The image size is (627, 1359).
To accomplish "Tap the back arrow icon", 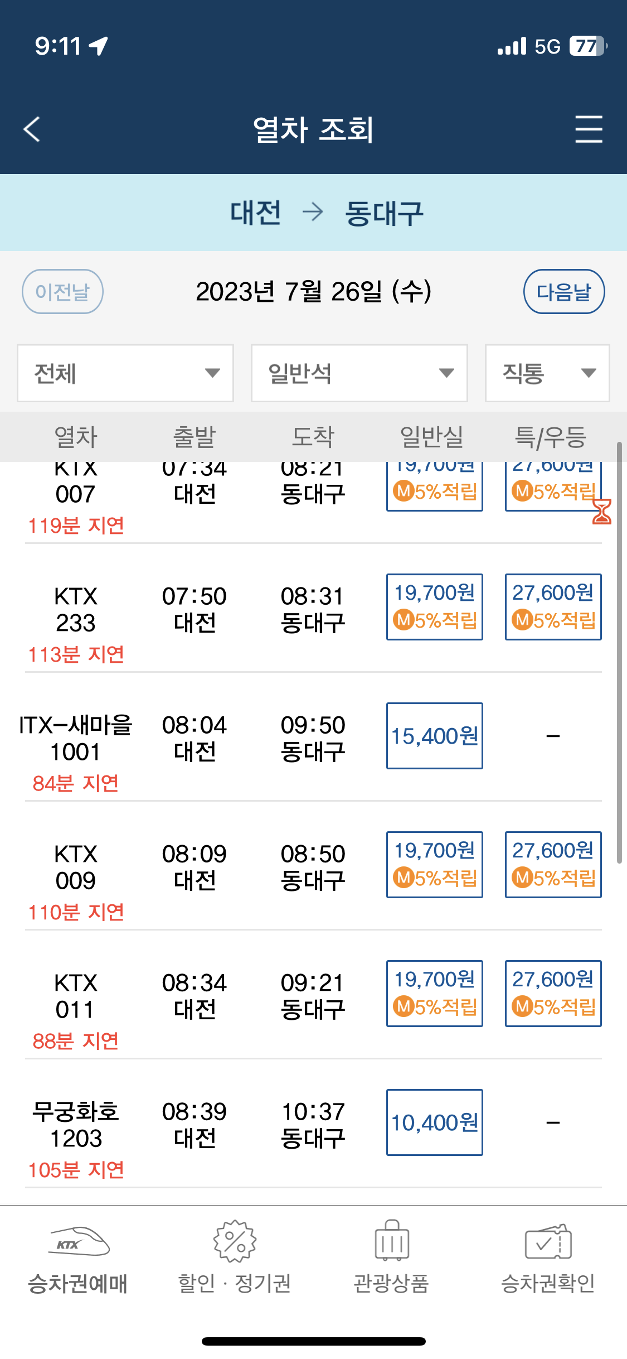I will pos(32,129).
